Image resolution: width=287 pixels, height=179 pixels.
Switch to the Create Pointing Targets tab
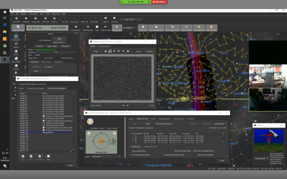point(35,88)
